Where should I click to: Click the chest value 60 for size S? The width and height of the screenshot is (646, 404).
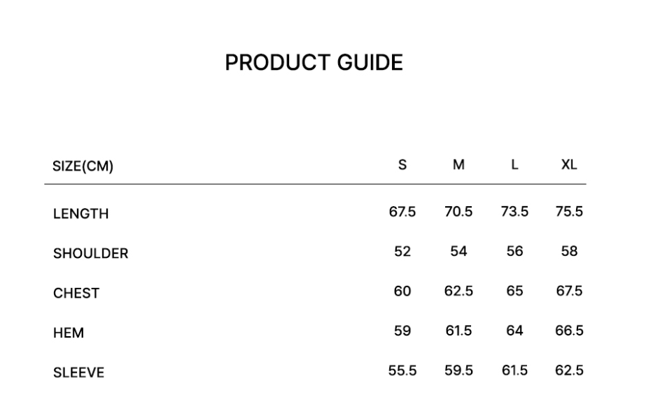[402, 291]
